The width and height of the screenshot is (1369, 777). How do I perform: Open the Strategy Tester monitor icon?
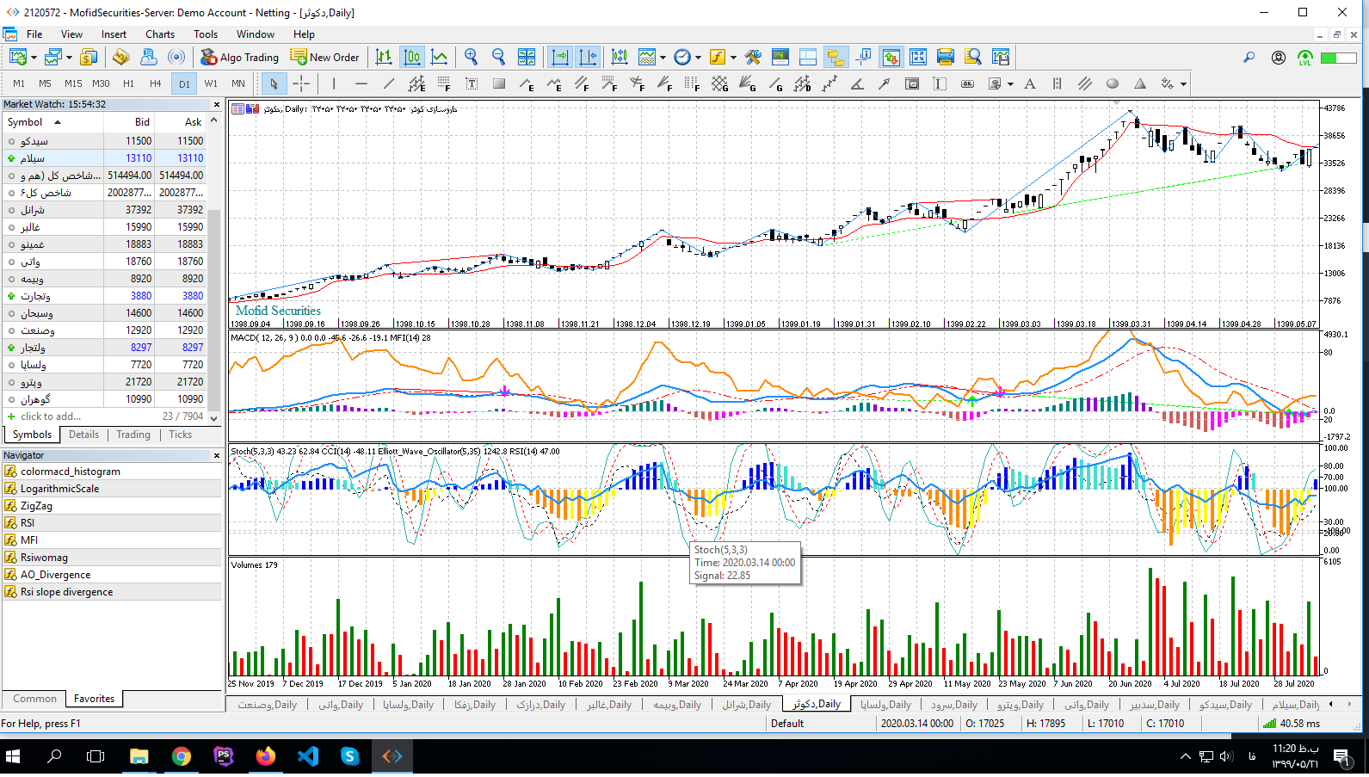[x=780, y=57]
